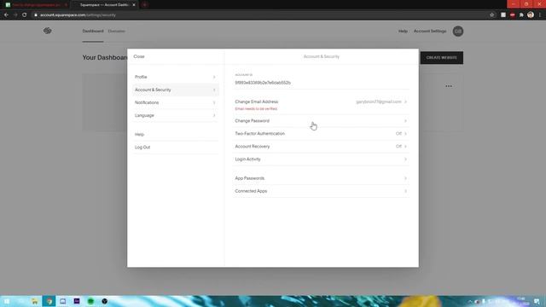Open the black round app in taskbar
This screenshot has height=307, width=546.
104,301
